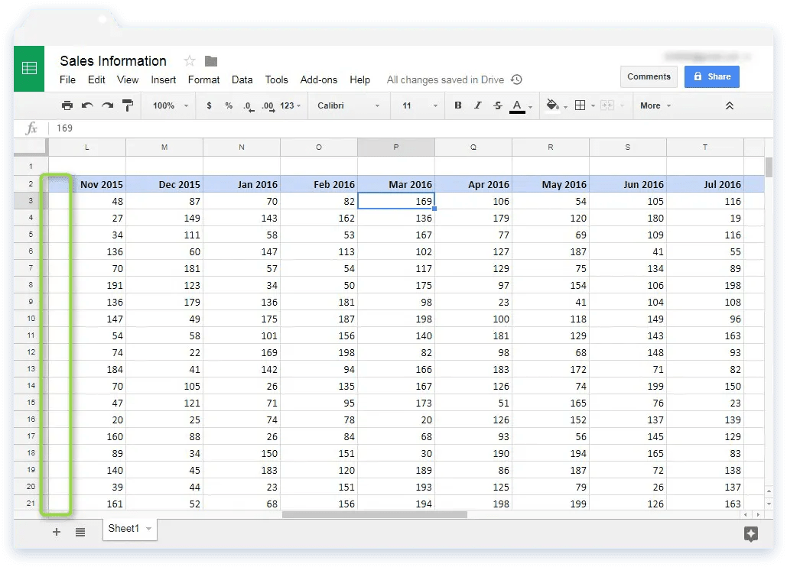Open the View menu

pos(128,79)
